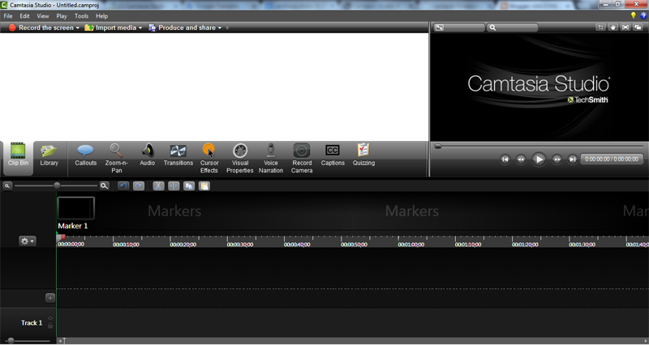Click 00:01:00;00 on the timeline ruler
The height and width of the screenshot is (345, 649).
411,245
